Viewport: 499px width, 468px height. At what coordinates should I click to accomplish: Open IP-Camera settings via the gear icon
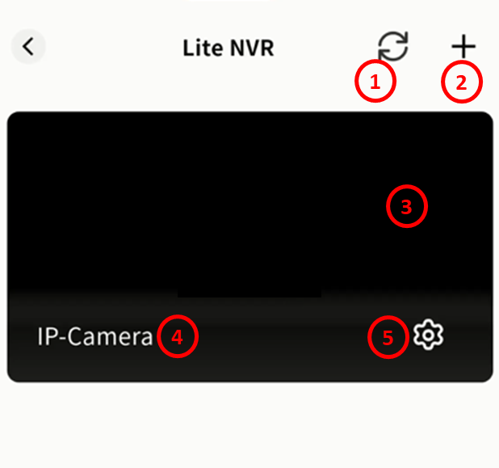click(x=428, y=335)
